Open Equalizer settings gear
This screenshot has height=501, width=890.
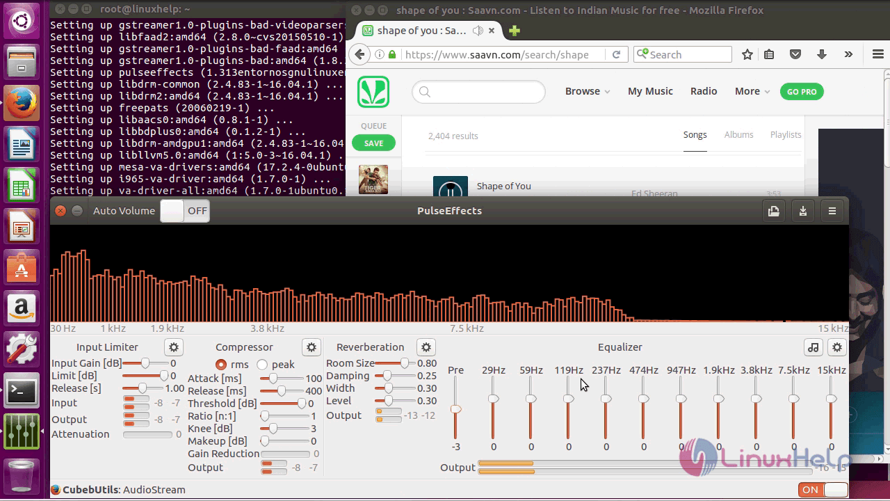click(x=837, y=347)
